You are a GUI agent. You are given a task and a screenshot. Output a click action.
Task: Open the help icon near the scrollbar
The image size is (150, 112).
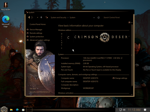tap(129, 22)
